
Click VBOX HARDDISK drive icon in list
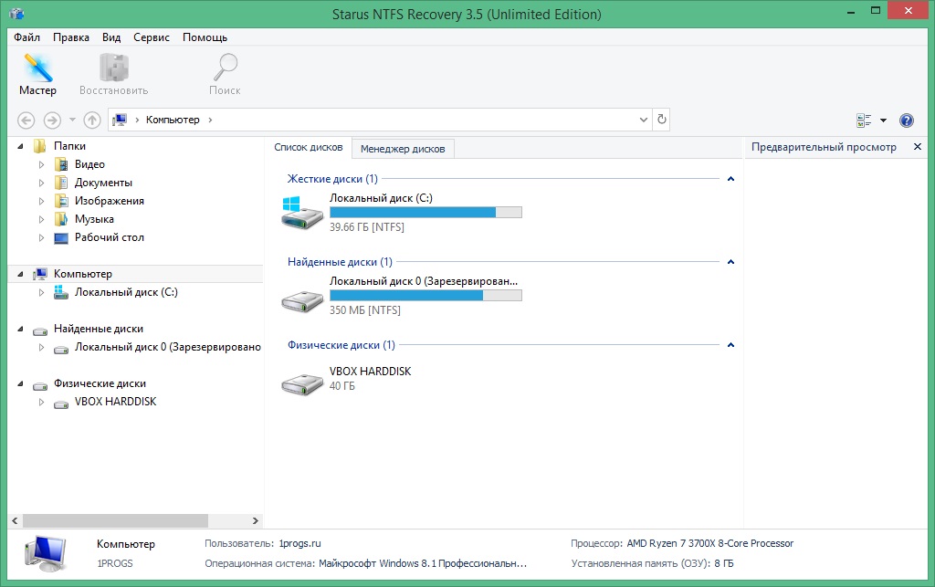tap(301, 383)
